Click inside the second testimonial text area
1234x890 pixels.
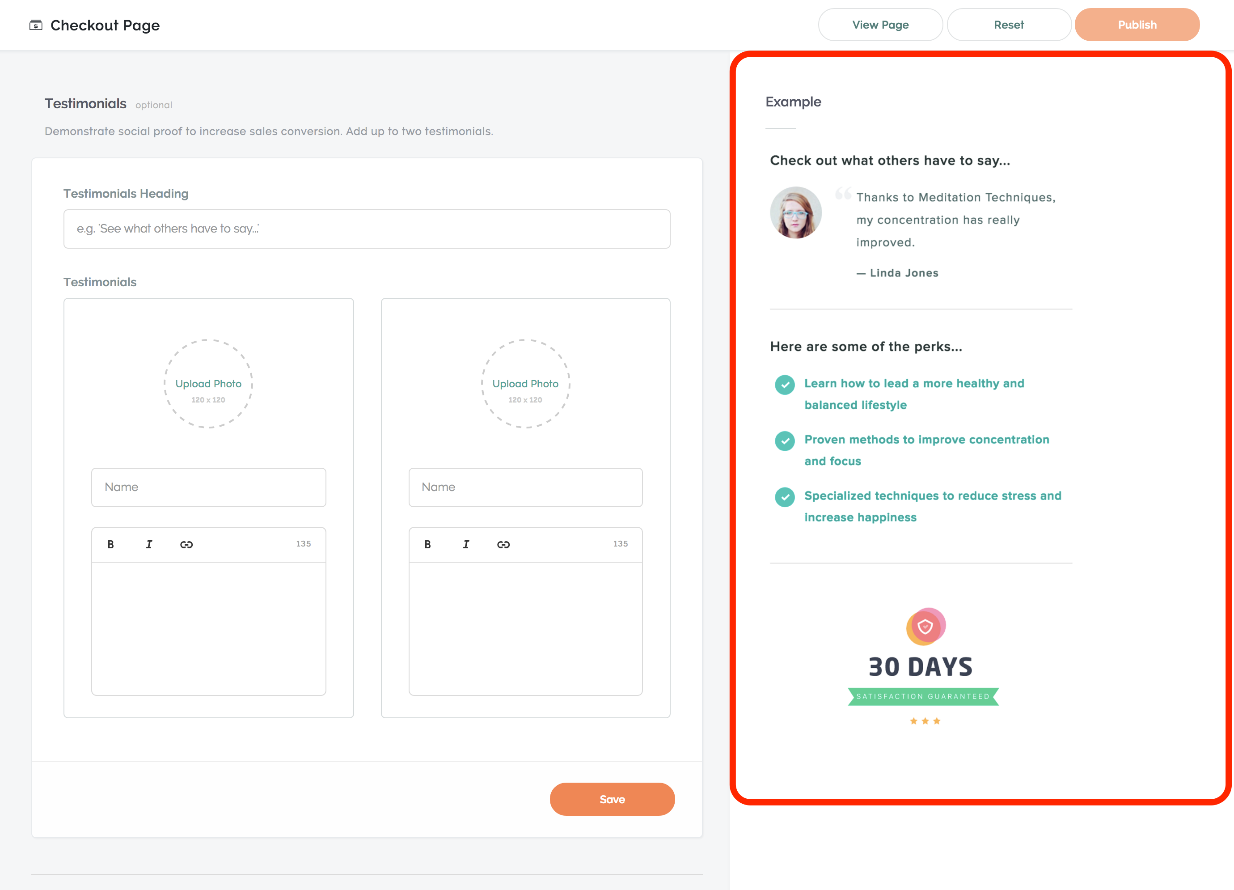click(526, 629)
